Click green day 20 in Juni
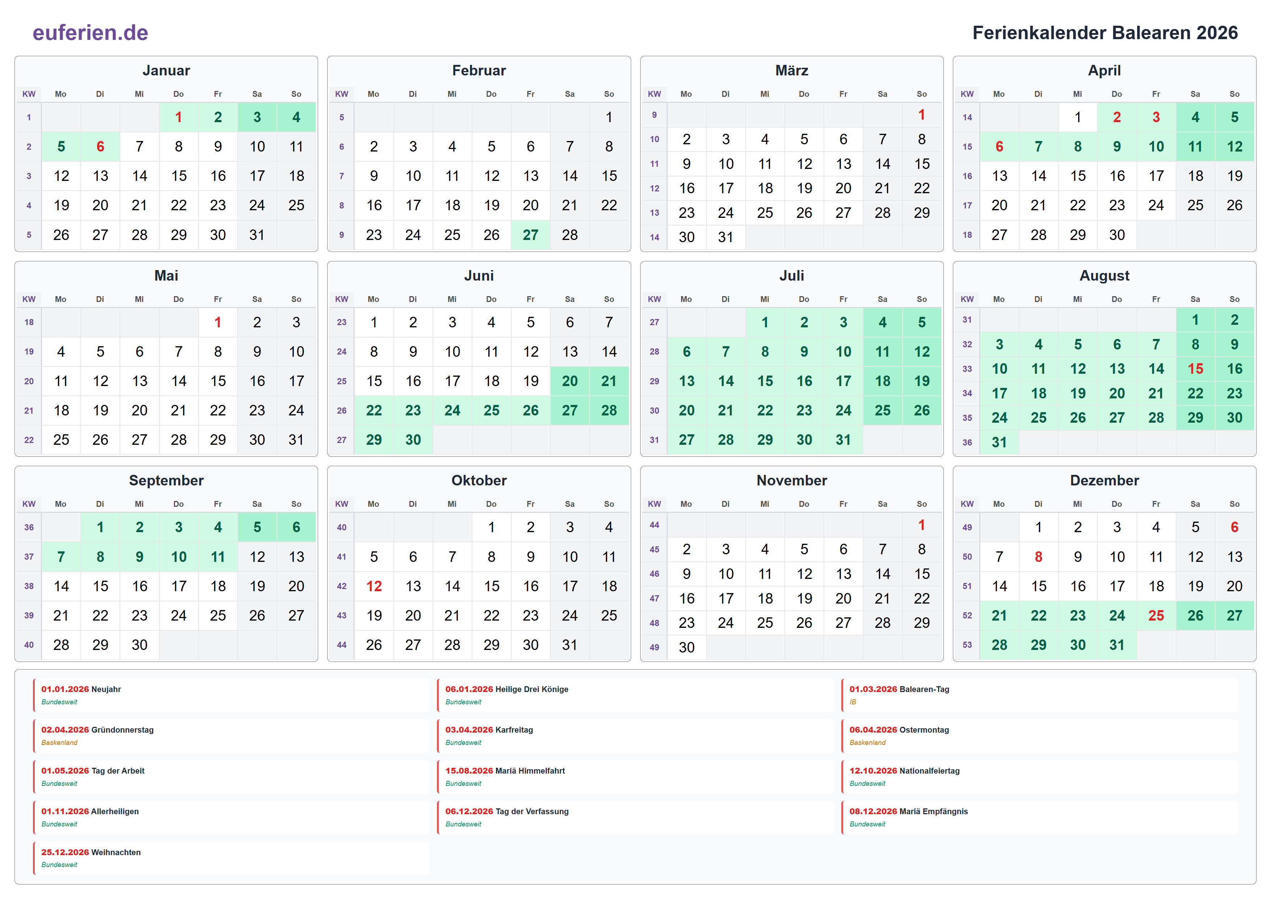1271x899 pixels. (x=570, y=381)
